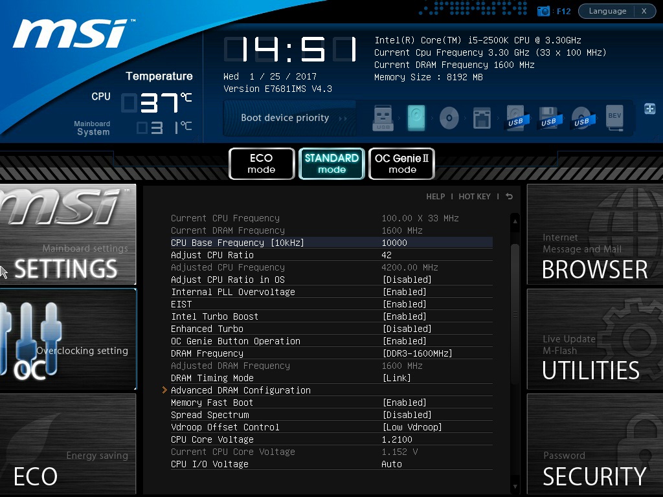The width and height of the screenshot is (663, 497).
Task: Open the BROWSER panel
Action: point(595,234)
